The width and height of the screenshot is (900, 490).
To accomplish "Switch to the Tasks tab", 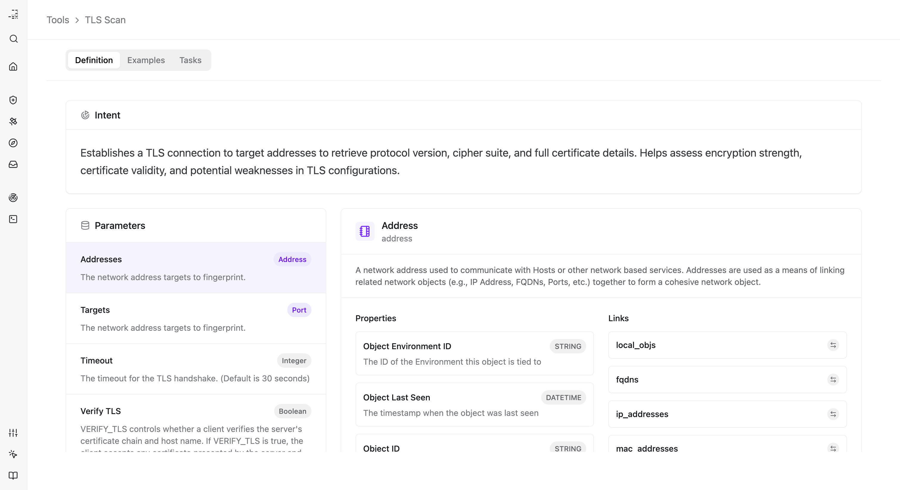I will (x=190, y=60).
